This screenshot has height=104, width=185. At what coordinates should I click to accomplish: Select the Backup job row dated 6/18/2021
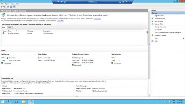(x=73, y=33)
